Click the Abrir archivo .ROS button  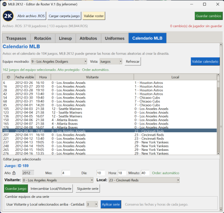31,16
